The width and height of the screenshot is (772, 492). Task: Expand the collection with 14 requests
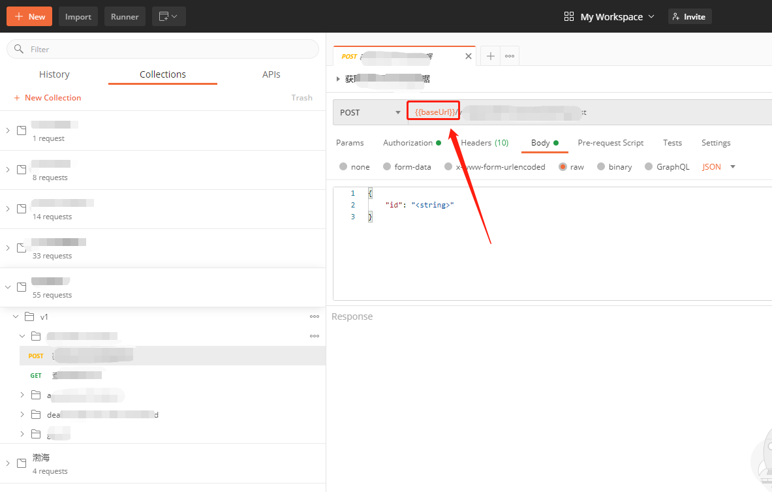(8, 209)
